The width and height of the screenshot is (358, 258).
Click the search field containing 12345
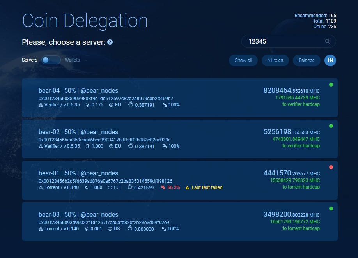point(289,42)
